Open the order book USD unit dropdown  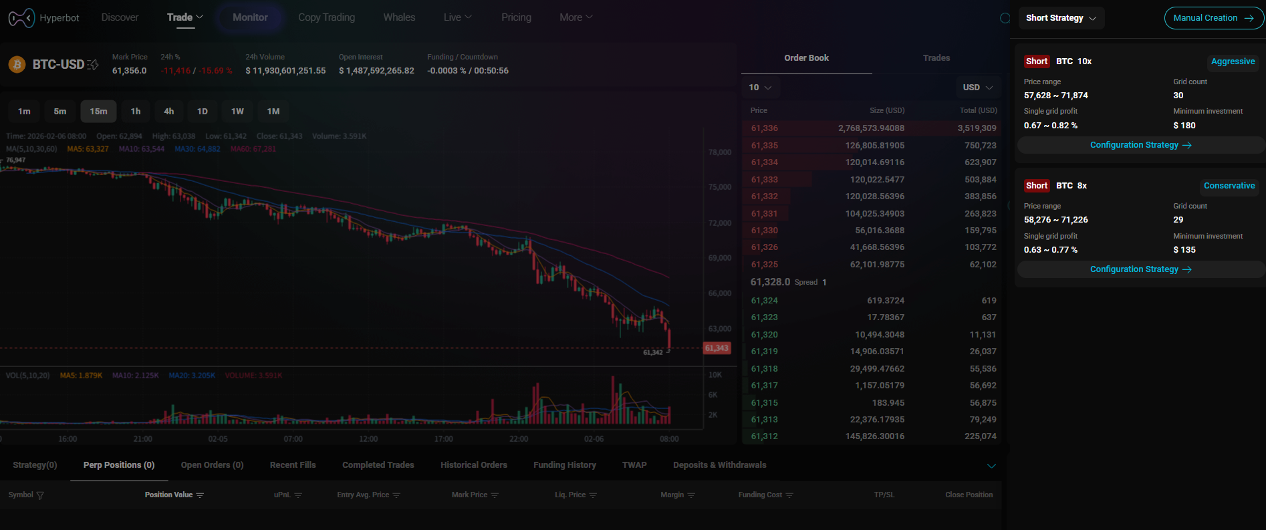pos(977,88)
